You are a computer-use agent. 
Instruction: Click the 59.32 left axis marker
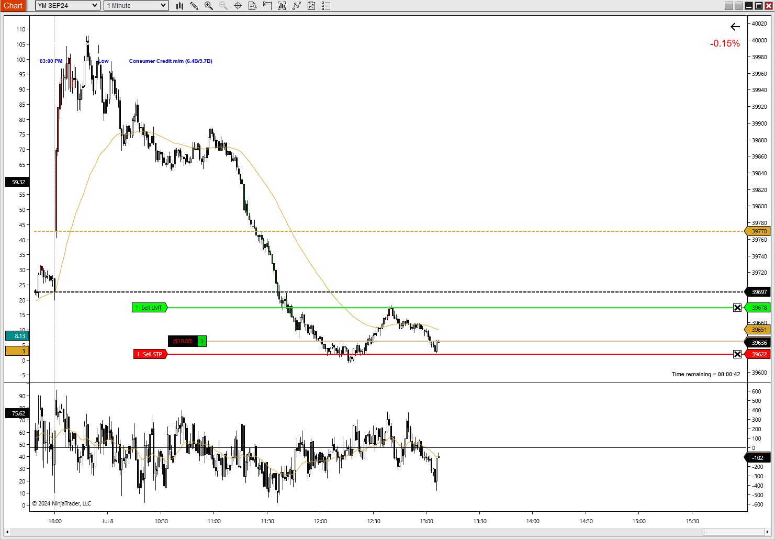pyautogui.click(x=17, y=182)
